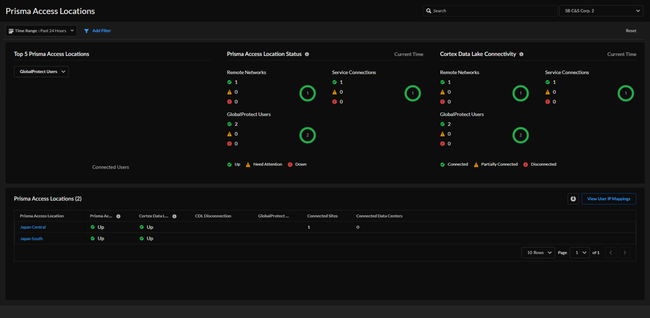Click the green Up legend icon
Viewport: 650px width, 318px height.
[230, 165]
